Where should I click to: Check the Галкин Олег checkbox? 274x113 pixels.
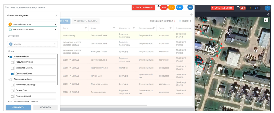pyautogui.click(x=12, y=91)
